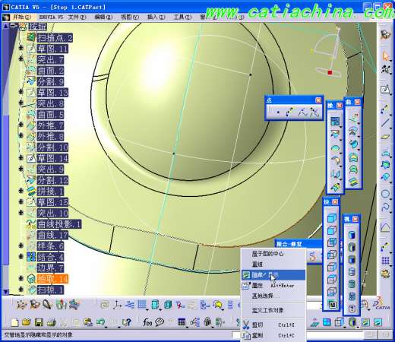Open the 编辑 Edit menu
Viewport: 395px width, 342px height.
point(103,17)
